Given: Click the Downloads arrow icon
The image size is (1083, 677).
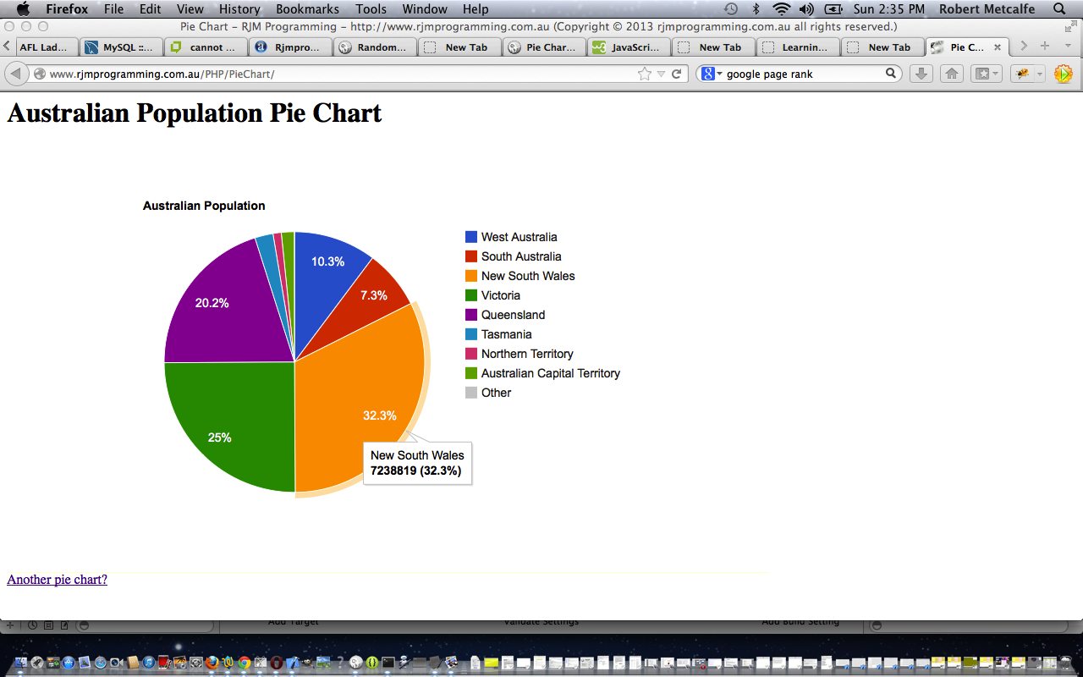Looking at the screenshot, I should pyautogui.click(x=921, y=74).
